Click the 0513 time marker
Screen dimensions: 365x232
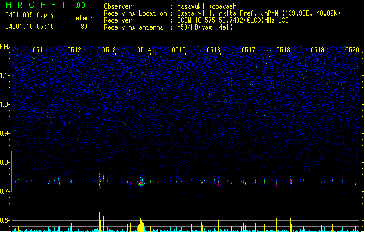[109, 50]
